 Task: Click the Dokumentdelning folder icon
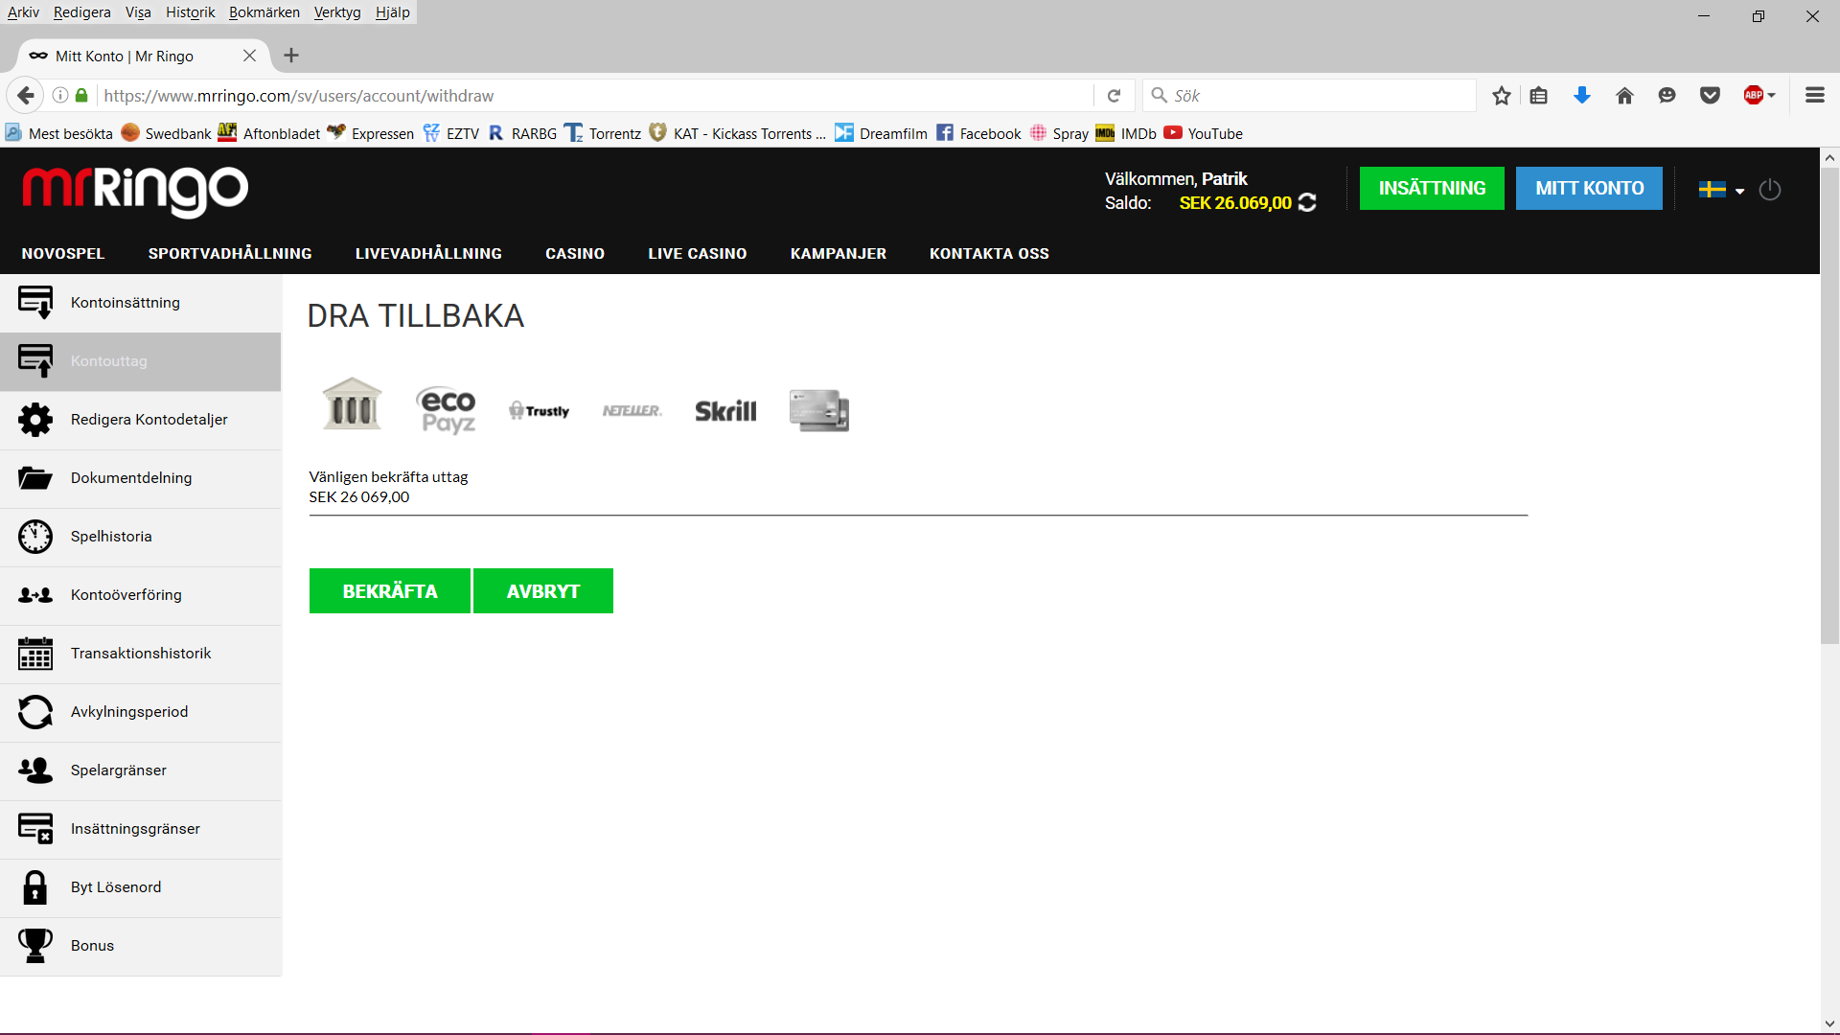(x=35, y=478)
